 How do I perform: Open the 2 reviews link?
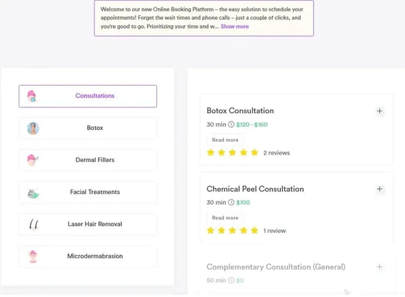[x=276, y=153]
